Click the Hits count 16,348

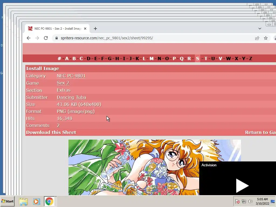[x=64, y=119]
